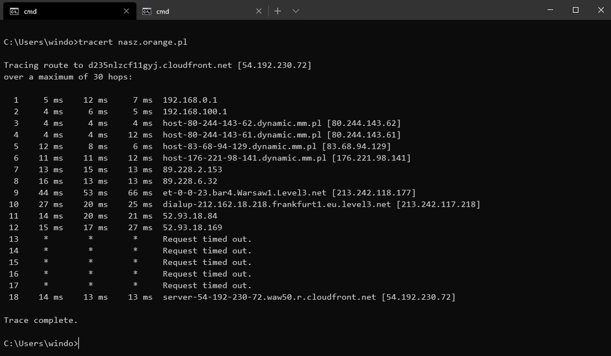Viewport: 611px width, 356px height.
Task: Click the 192.168.0.1 address in hop 1
Action: 190,100
